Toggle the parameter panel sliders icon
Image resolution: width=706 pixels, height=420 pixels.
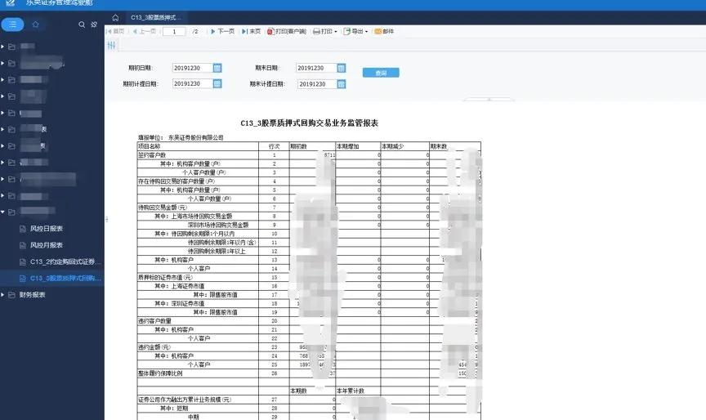[111, 45]
